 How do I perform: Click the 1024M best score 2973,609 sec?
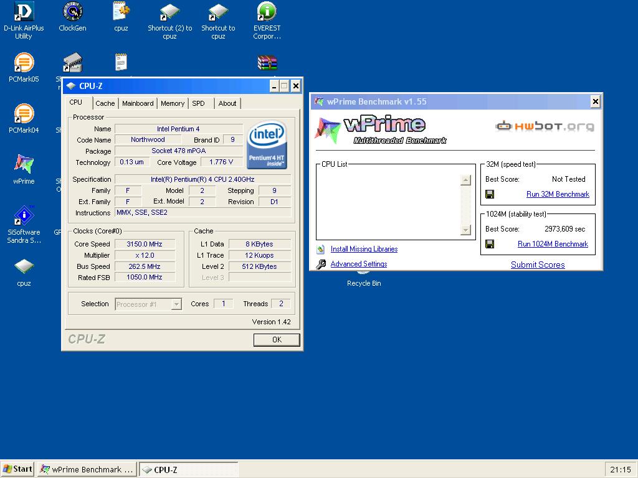(564, 229)
